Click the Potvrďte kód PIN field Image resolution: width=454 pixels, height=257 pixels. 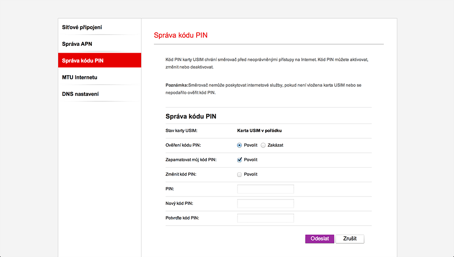(x=266, y=218)
